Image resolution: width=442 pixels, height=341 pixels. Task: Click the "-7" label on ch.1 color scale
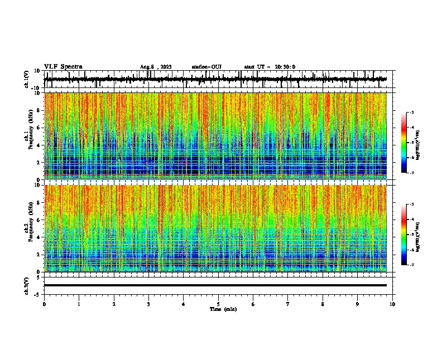(x=412, y=173)
